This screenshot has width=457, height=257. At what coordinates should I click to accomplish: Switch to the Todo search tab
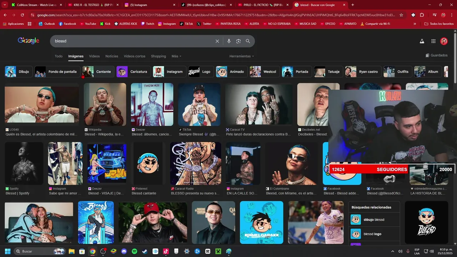coord(59,56)
